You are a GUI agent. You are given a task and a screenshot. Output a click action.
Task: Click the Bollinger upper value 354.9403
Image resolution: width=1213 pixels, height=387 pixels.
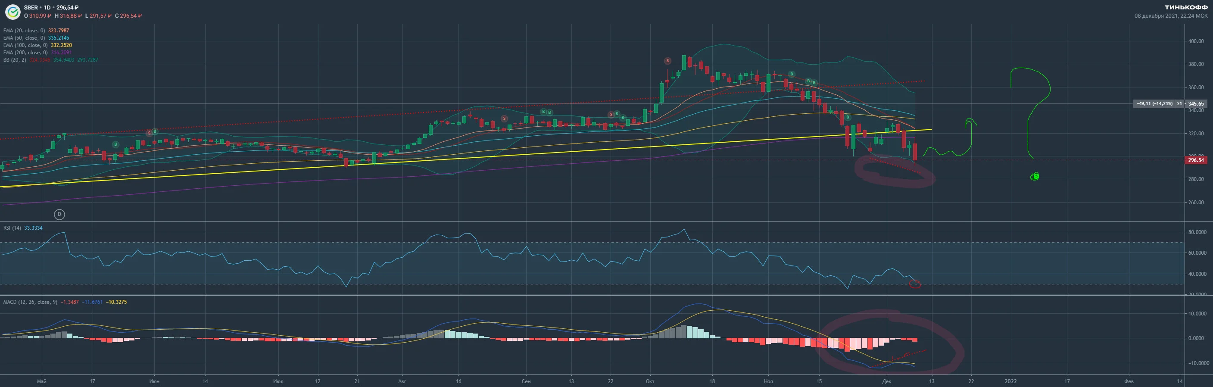coord(64,60)
